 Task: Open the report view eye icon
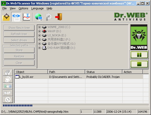point(16,17)
